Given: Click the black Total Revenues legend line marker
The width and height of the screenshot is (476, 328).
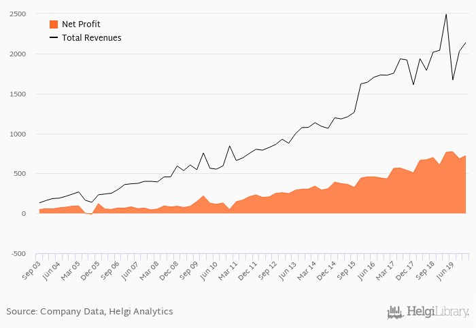Looking at the screenshot, I should (x=54, y=38).
